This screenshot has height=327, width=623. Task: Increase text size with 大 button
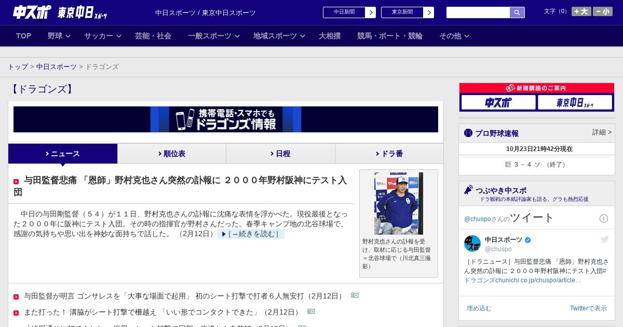pyautogui.click(x=581, y=11)
